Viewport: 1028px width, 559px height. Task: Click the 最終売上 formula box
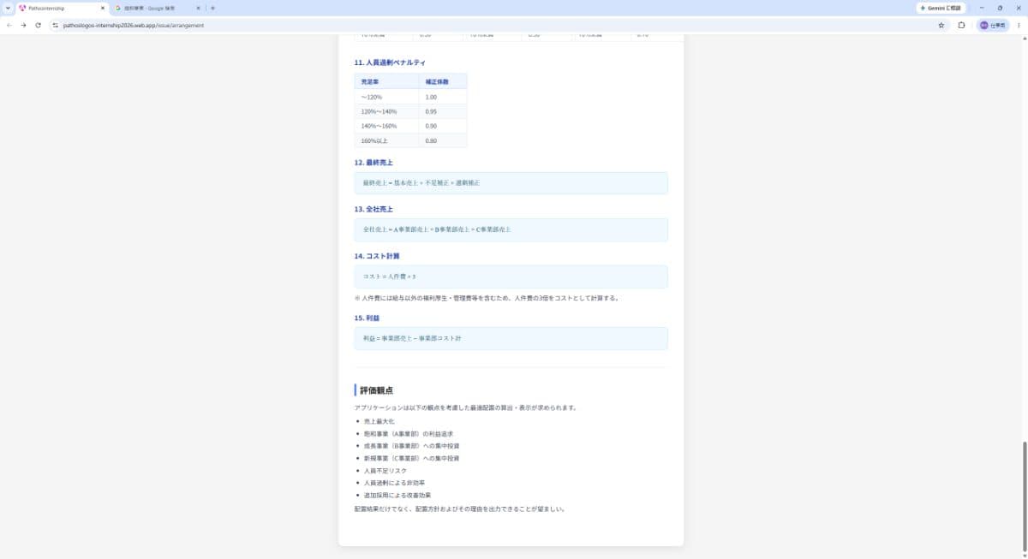tap(511, 183)
